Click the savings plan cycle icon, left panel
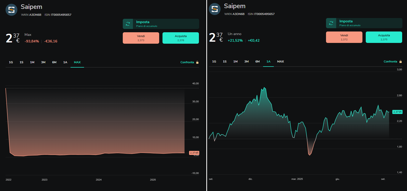The height and width of the screenshot is (191, 407). 128,24
